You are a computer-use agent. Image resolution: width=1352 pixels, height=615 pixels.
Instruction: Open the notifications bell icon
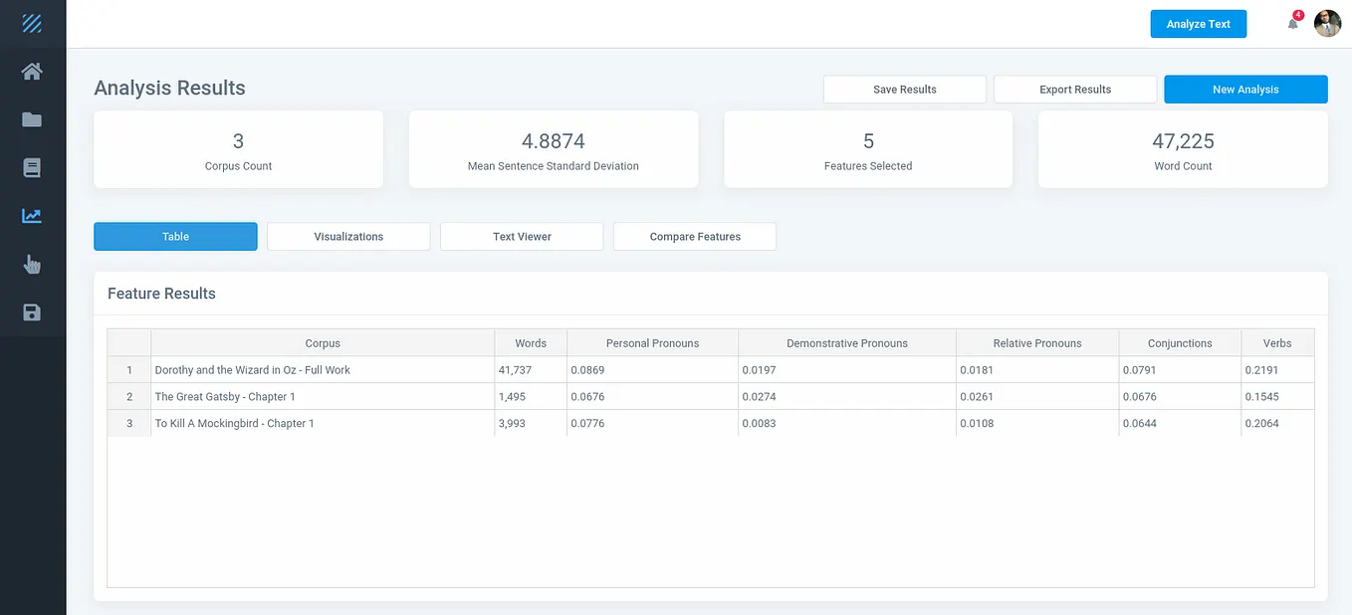tap(1293, 23)
